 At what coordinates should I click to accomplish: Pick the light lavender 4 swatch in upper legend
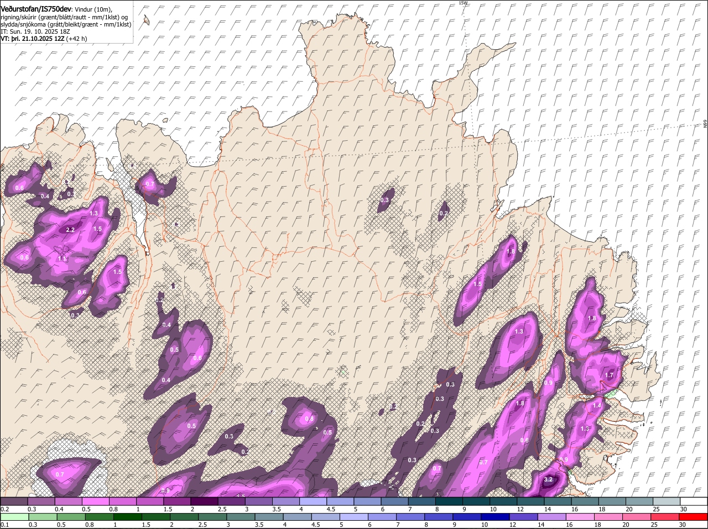[x=313, y=501]
